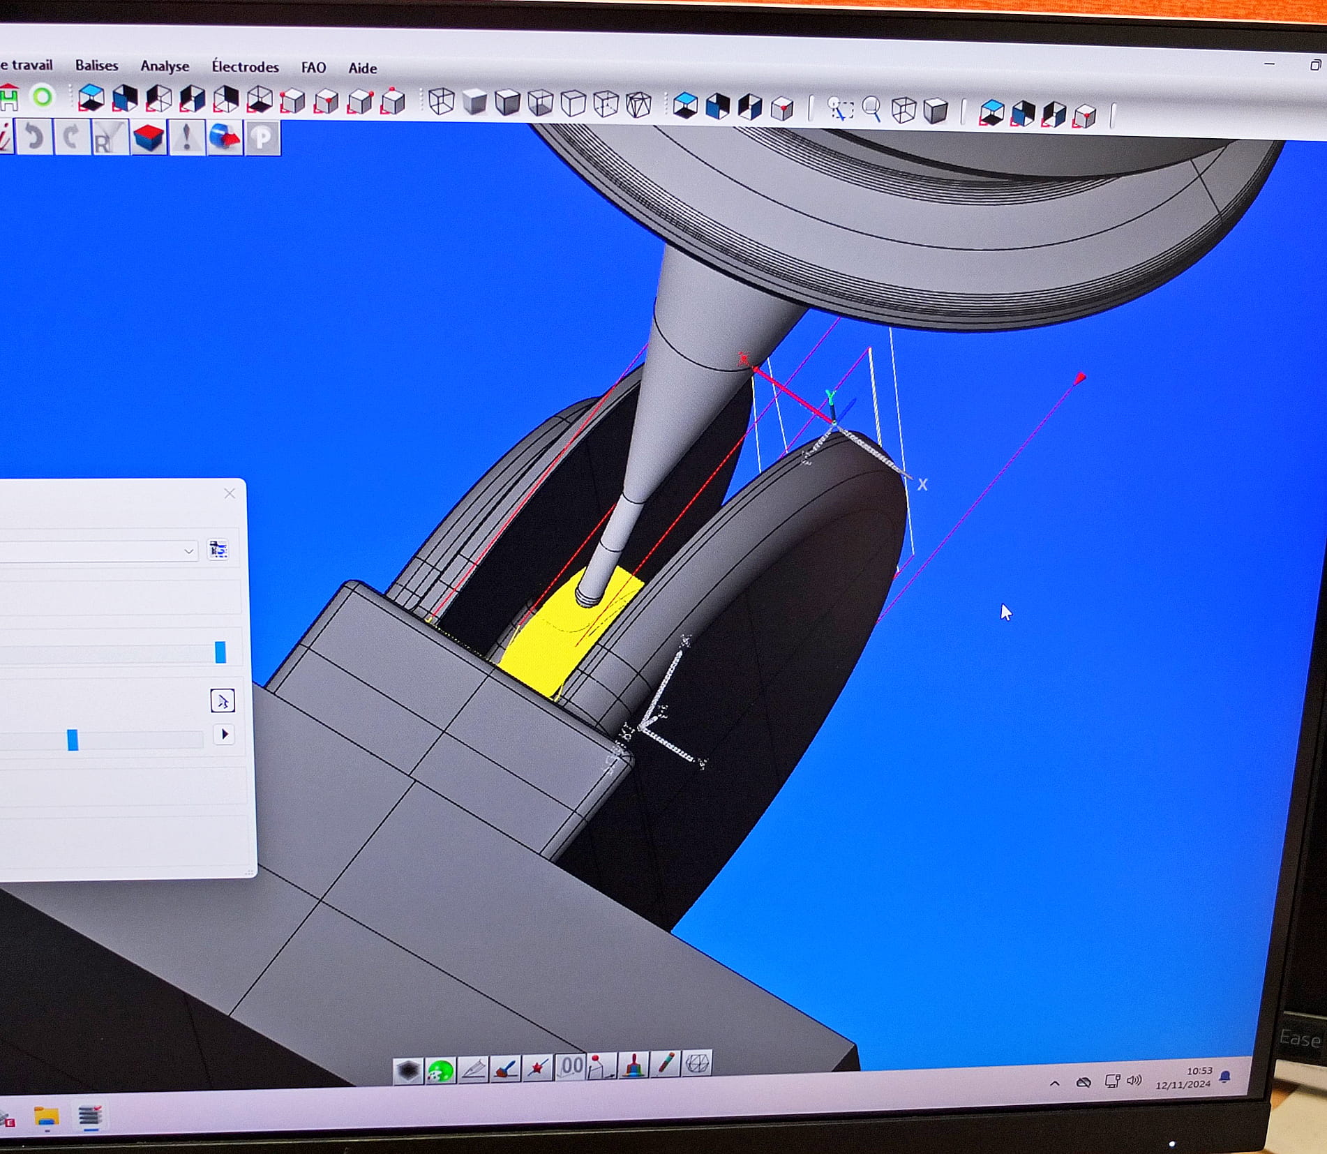This screenshot has width=1327, height=1154.
Task: Click the X axis label in the viewport
Action: [922, 484]
